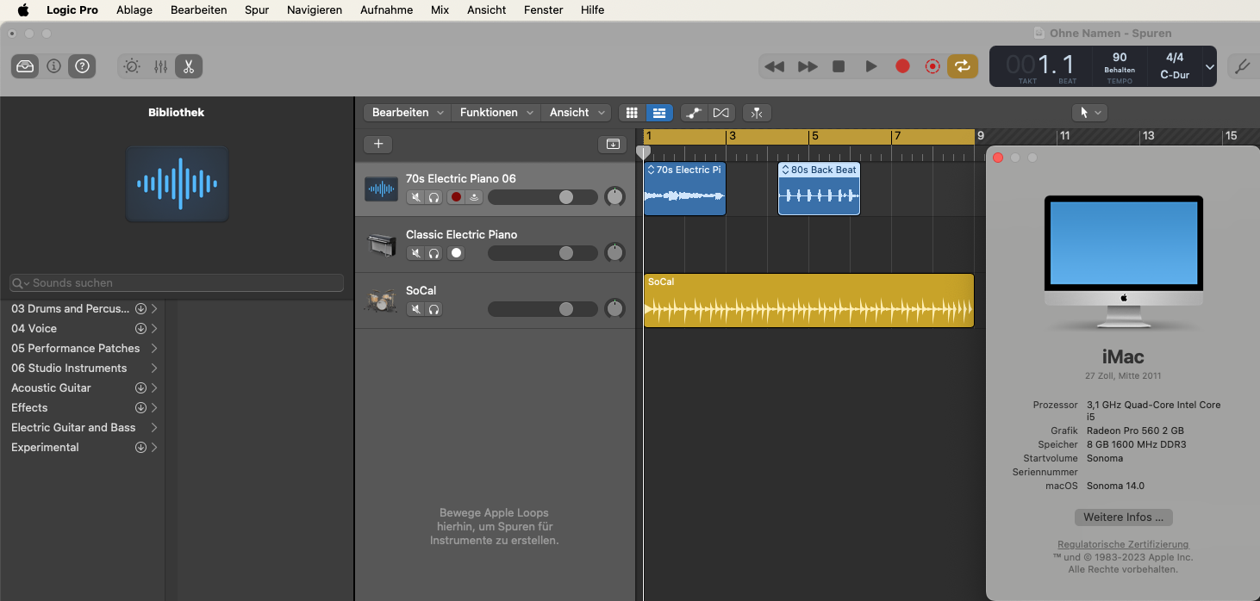This screenshot has height=601, width=1260.
Task: Open the Fenster menu
Action: point(543,10)
